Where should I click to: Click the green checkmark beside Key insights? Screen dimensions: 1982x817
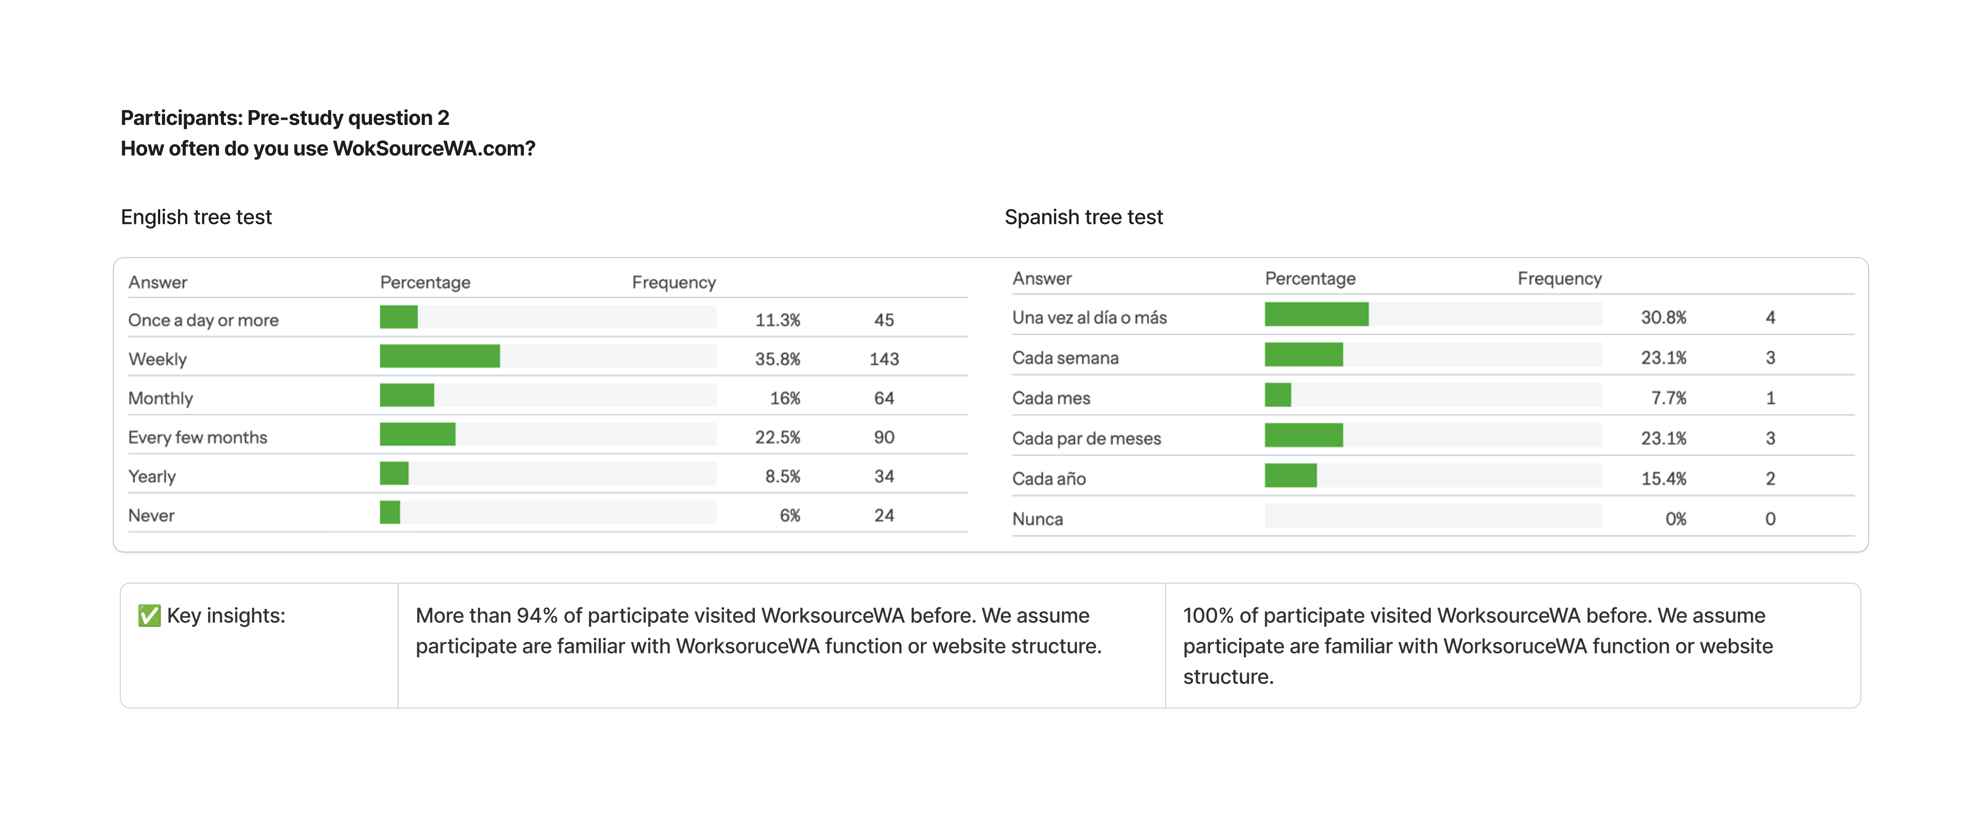(149, 616)
